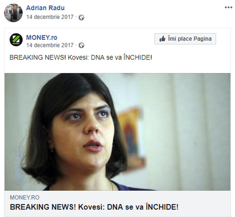Open Adrian Radu's profile picture

click(x=13, y=13)
